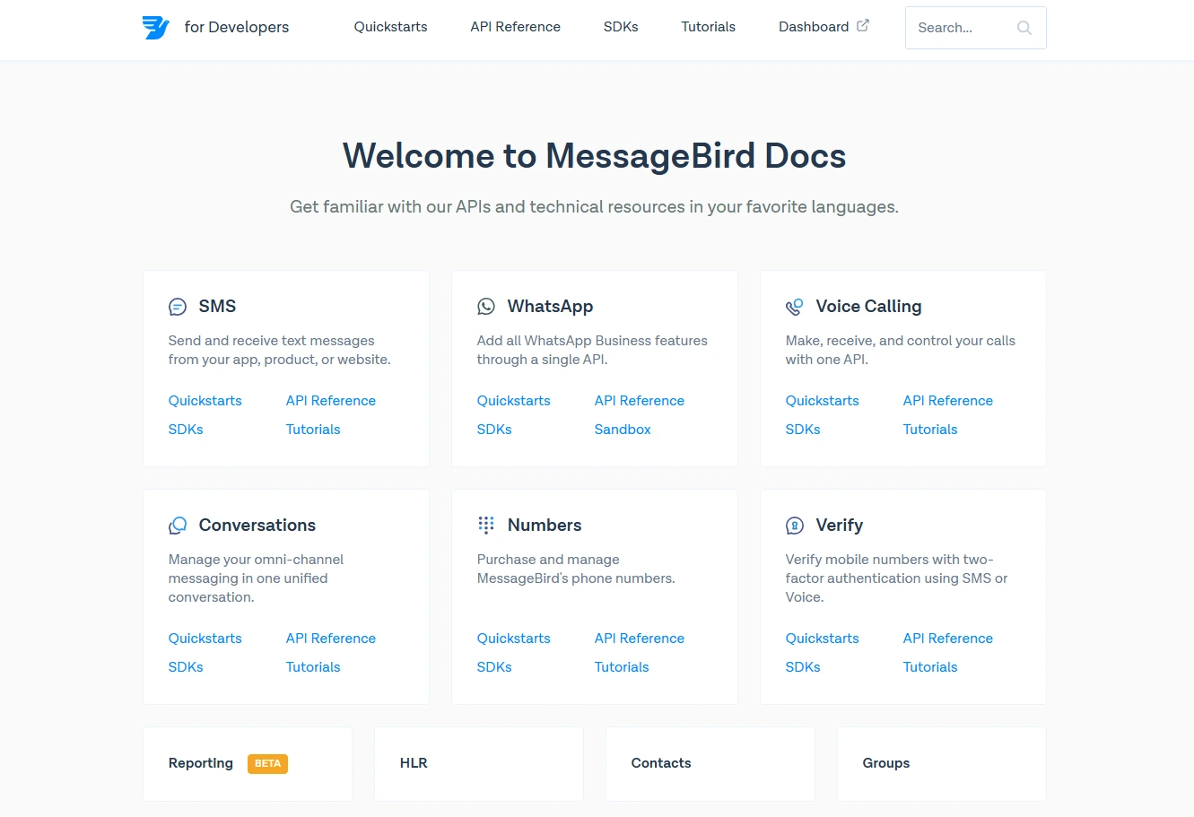Viewport: 1194px width, 817px height.
Task: Open SMS SDKs link
Action: [x=186, y=430]
